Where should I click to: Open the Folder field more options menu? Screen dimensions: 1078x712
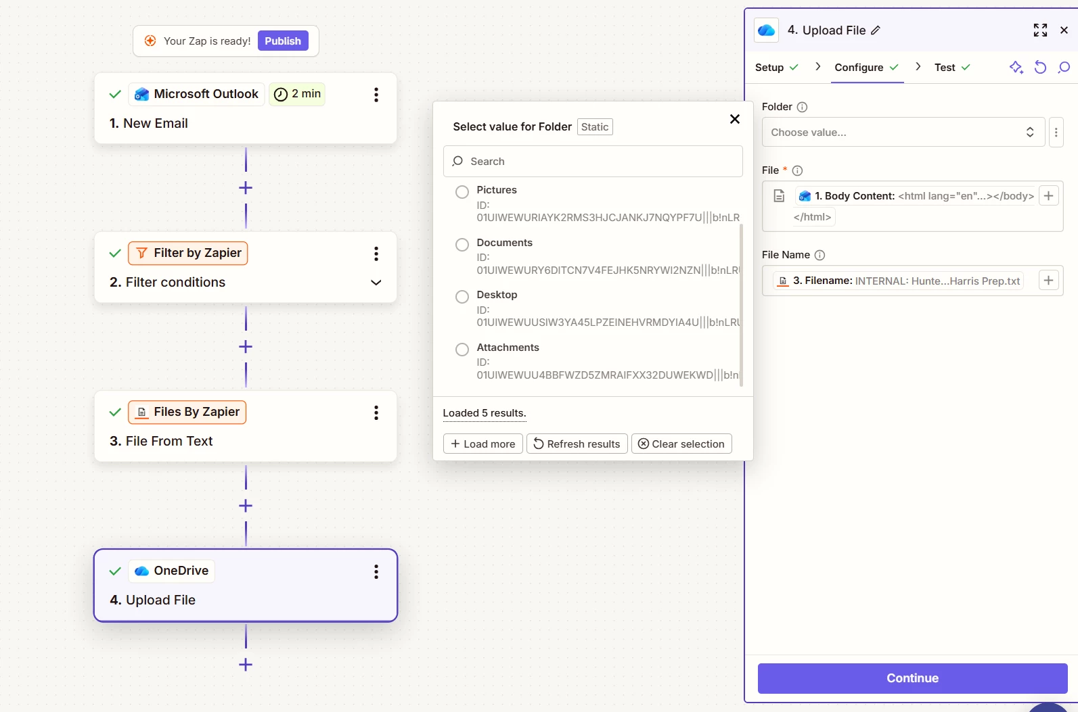click(x=1056, y=133)
